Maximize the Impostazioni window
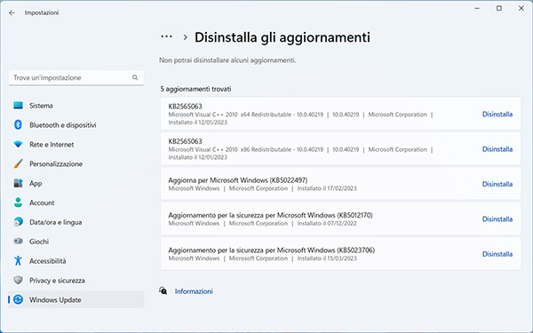 pos(499,8)
